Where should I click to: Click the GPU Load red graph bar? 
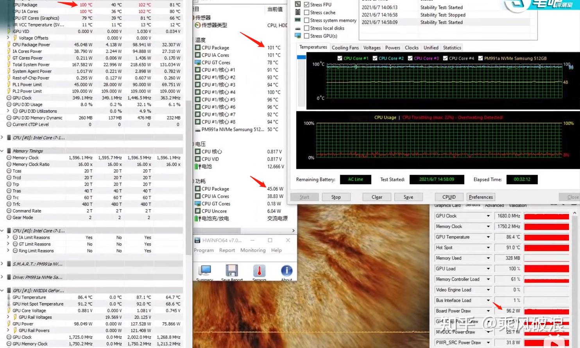[x=546, y=269]
